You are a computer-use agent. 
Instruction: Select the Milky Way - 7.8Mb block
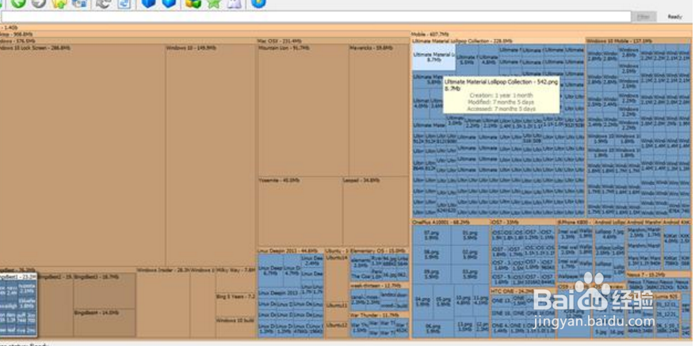[236, 279]
